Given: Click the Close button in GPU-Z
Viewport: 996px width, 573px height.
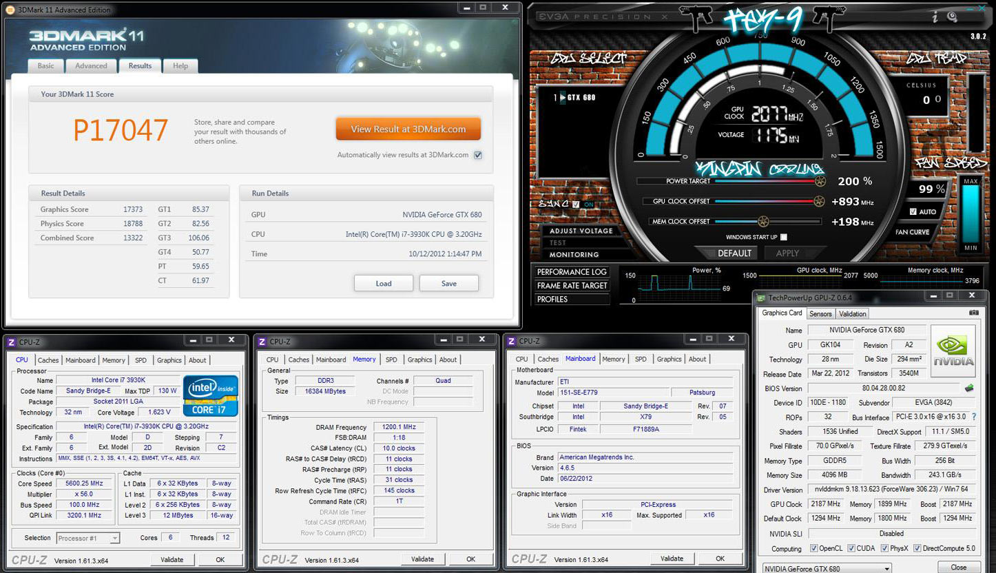Looking at the screenshot, I should pos(959,567).
